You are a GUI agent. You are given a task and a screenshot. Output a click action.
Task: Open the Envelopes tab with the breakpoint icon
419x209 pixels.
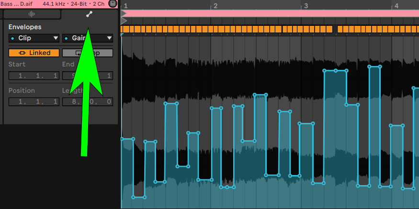click(89, 14)
